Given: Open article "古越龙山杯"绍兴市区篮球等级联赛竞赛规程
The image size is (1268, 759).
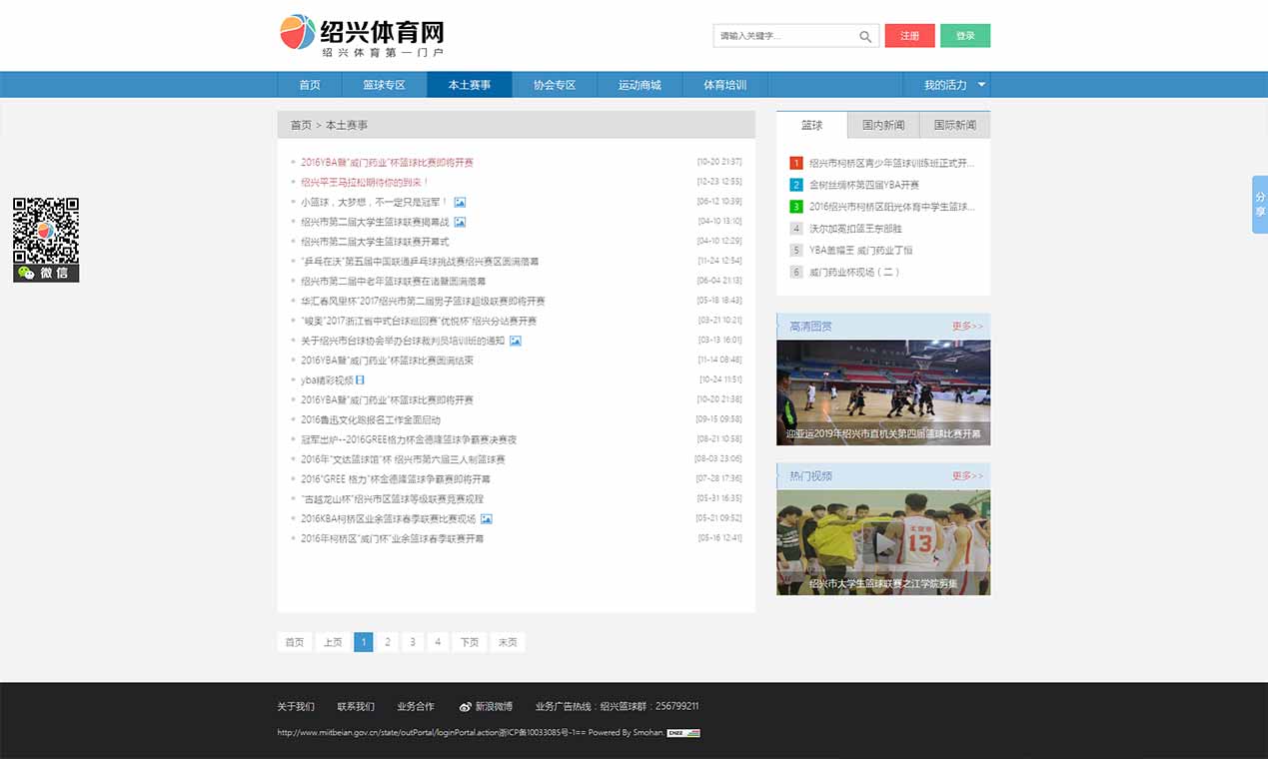Looking at the screenshot, I should point(392,498).
